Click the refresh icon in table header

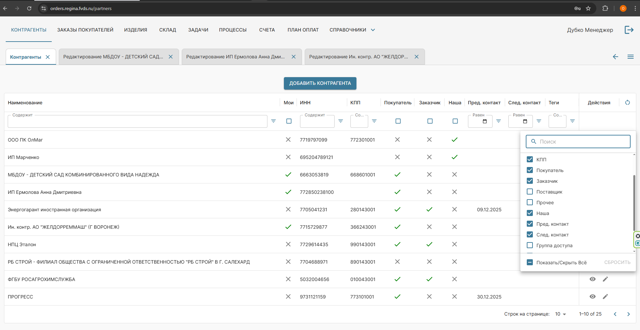pos(627,103)
